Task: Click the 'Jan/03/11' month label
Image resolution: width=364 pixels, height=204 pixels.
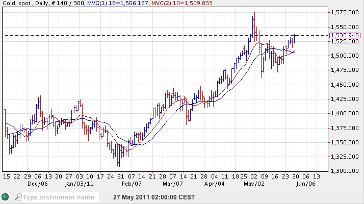Action: (x=79, y=184)
